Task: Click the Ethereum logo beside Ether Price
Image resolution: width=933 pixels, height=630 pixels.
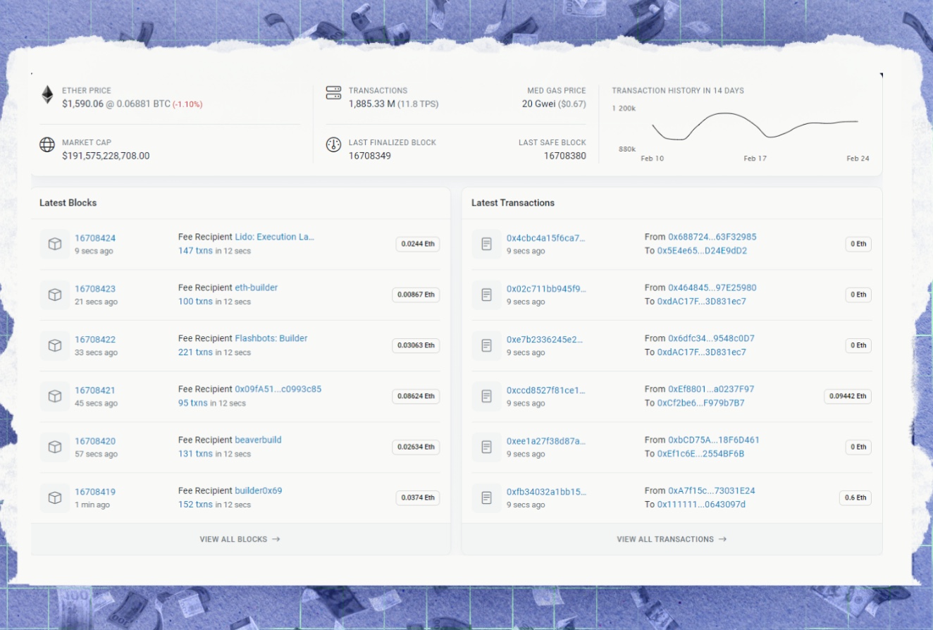Action: [47, 95]
